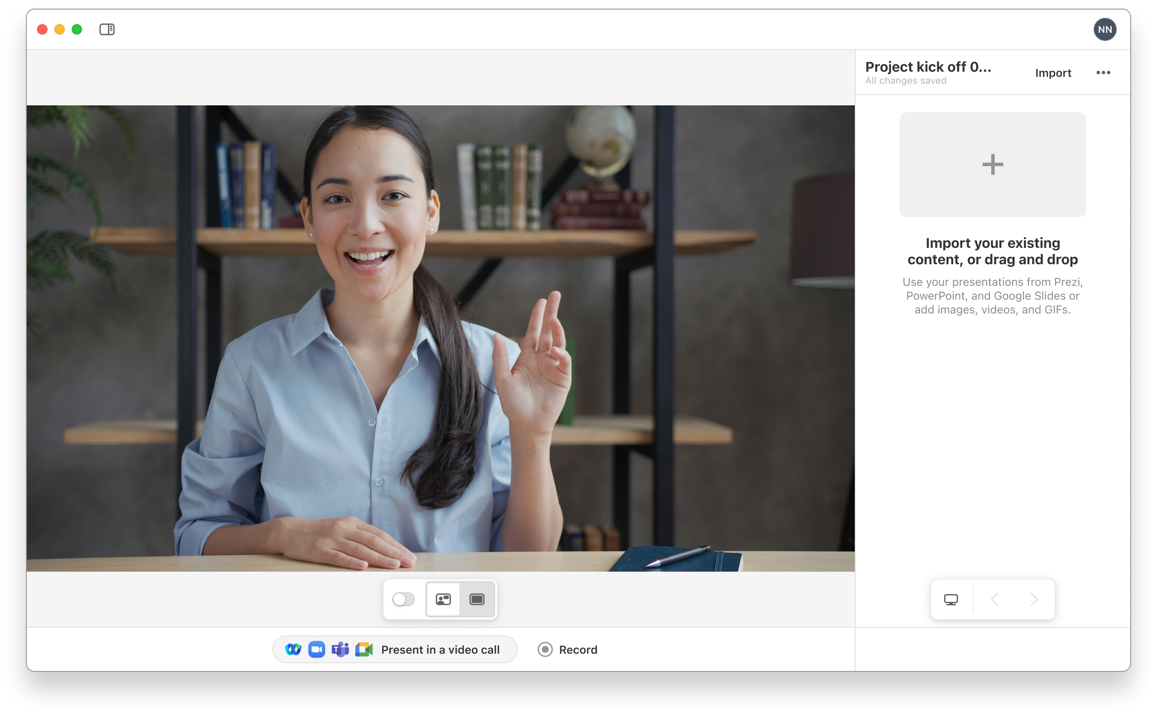
Task: Select full-screen content view layout icon
Action: 477,599
